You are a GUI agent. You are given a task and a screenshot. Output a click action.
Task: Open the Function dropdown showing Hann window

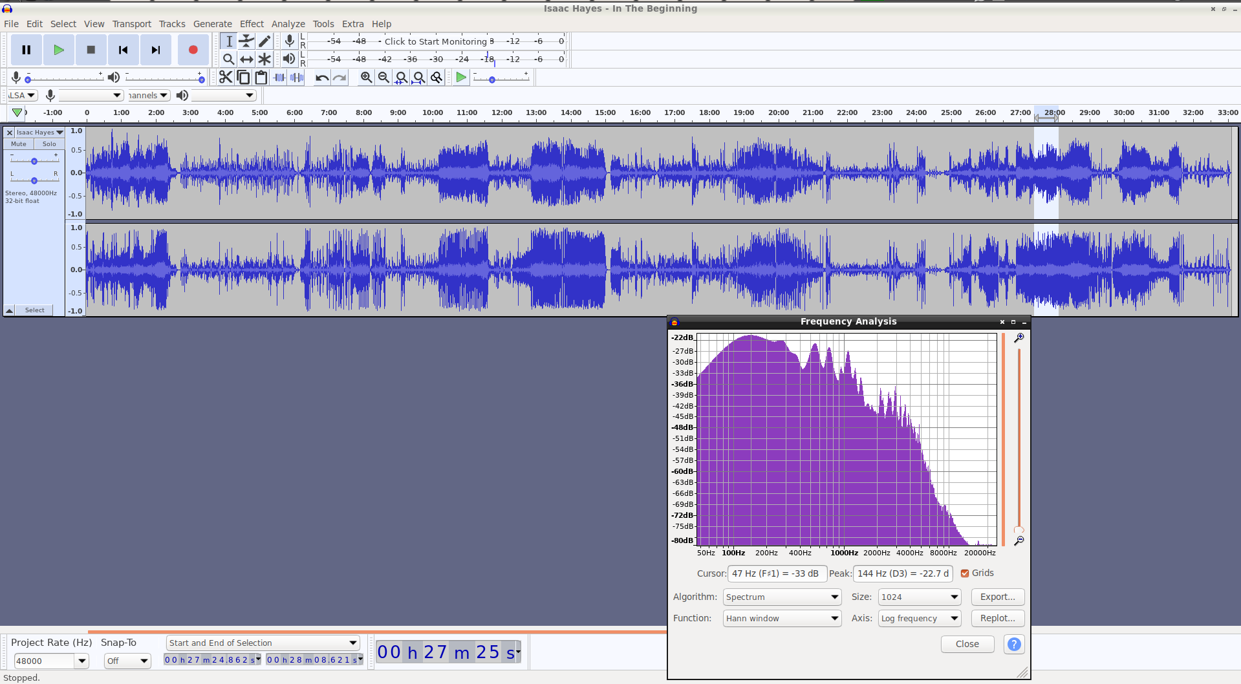coord(782,619)
